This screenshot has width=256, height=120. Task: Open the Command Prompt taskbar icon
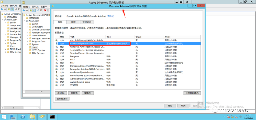pyautogui.click(x=52, y=117)
